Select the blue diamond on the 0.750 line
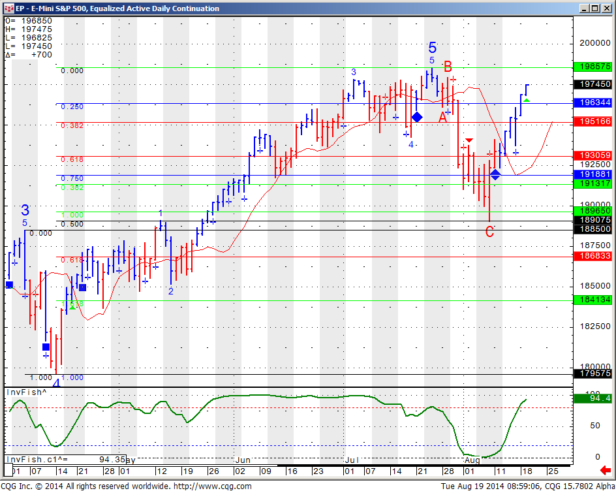 click(x=495, y=174)
